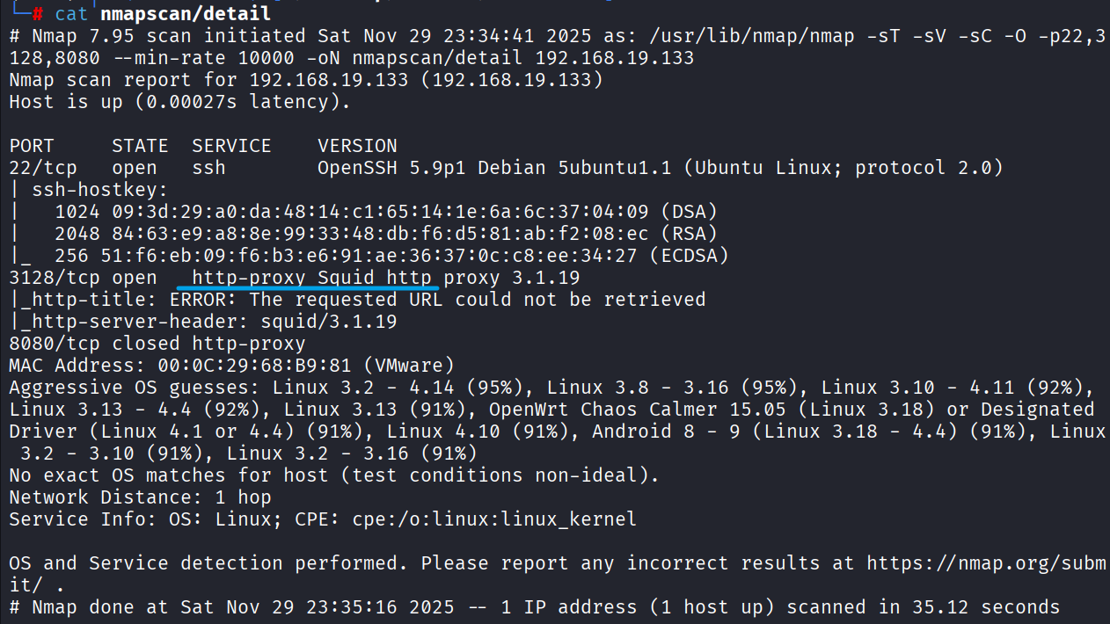
Task: Click the SERVICE column header
Action: coord(231,146)
